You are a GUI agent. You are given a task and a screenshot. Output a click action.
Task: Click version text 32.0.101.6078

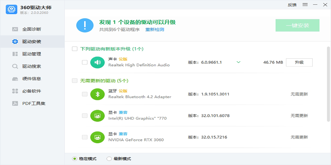215,116
